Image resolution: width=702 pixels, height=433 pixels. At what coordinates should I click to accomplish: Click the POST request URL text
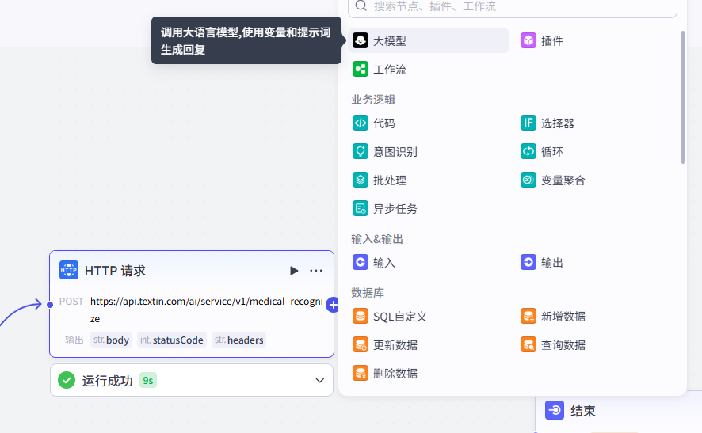(206, 310)
